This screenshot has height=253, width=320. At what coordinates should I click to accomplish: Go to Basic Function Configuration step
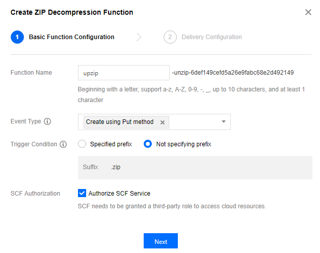71,37
